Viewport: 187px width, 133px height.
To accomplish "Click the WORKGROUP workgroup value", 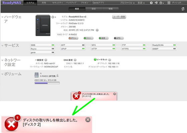I will tap(51, 67).
